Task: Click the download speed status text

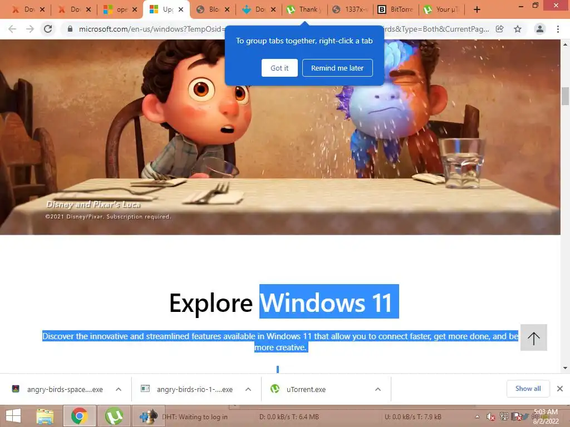Action: coord(289,417)
